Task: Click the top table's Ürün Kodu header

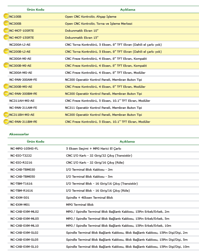Action: click(x=36, y=9)
